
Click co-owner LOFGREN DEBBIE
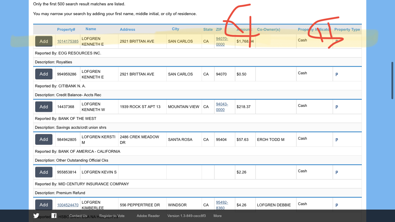(274, 205)
